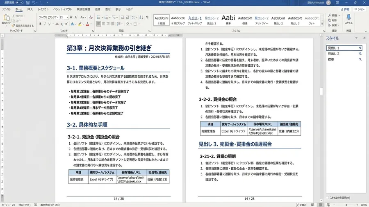Image resolution: width=369 pixels, height=207 pixels.
Task: Click ribbon display options icon in title bar
Action: 337,2
